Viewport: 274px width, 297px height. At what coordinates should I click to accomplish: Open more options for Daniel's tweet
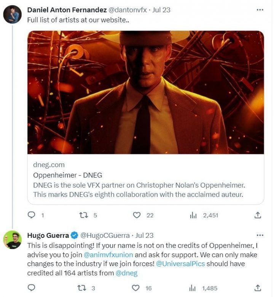[260, 10]
